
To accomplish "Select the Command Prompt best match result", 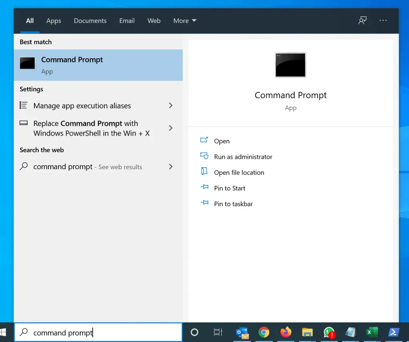I will pyautogui.click(x=98, y=65).
